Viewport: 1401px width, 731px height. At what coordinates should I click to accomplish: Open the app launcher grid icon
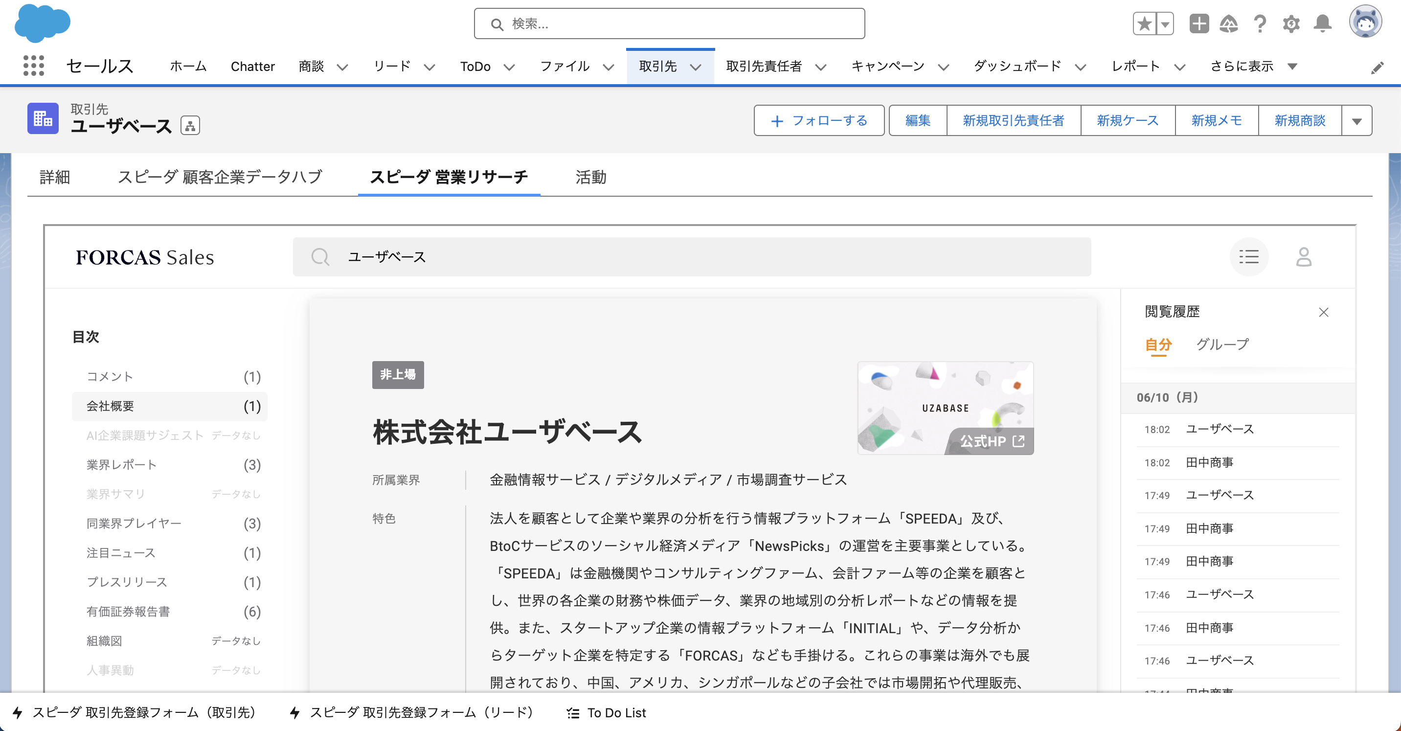pos(33,66)
